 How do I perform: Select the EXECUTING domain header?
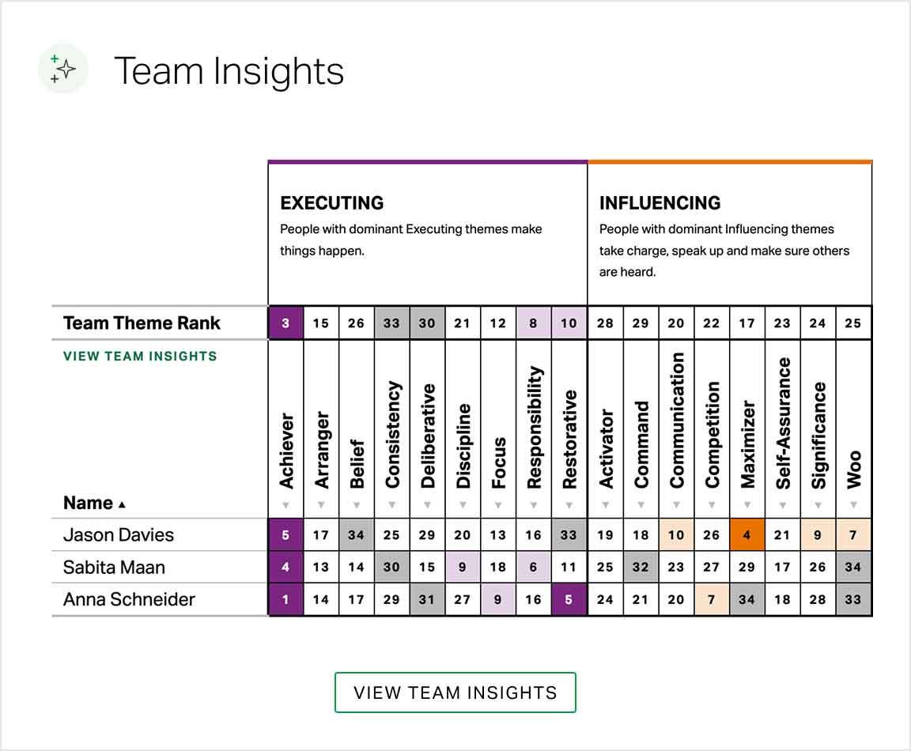(331, 203)
